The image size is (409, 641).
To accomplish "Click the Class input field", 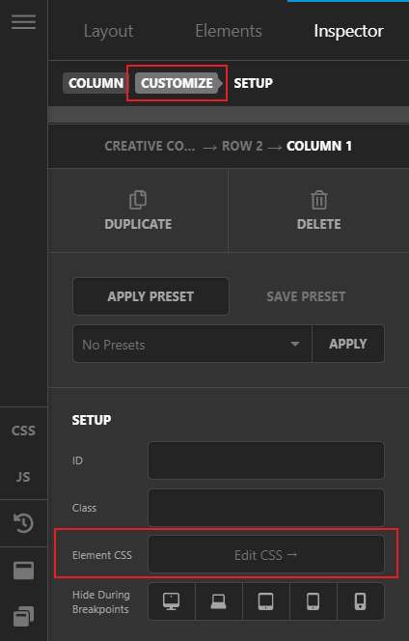I will click(266, 508).
